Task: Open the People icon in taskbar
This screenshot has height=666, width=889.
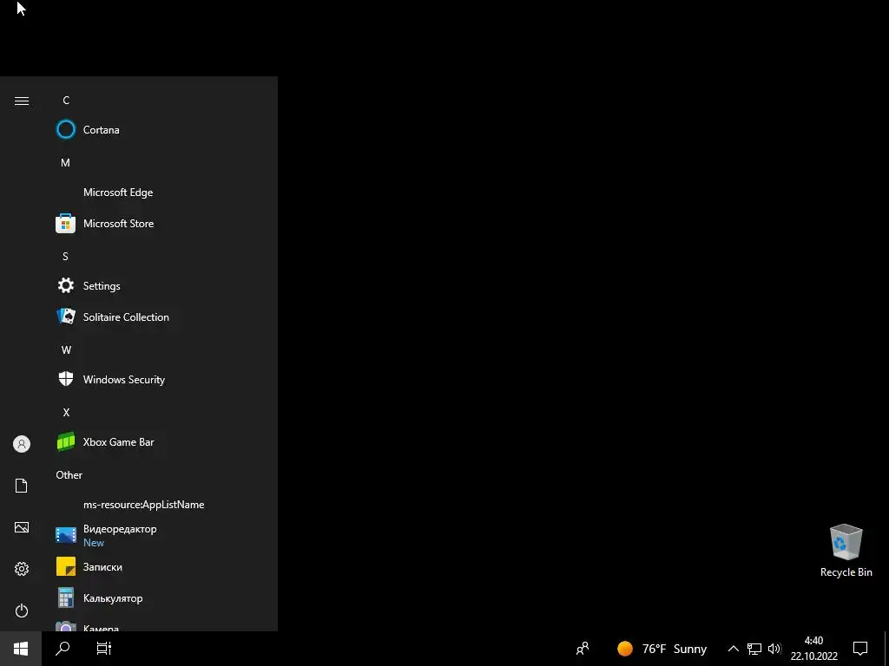Action: pyautogui.click(x=583, y=649)
